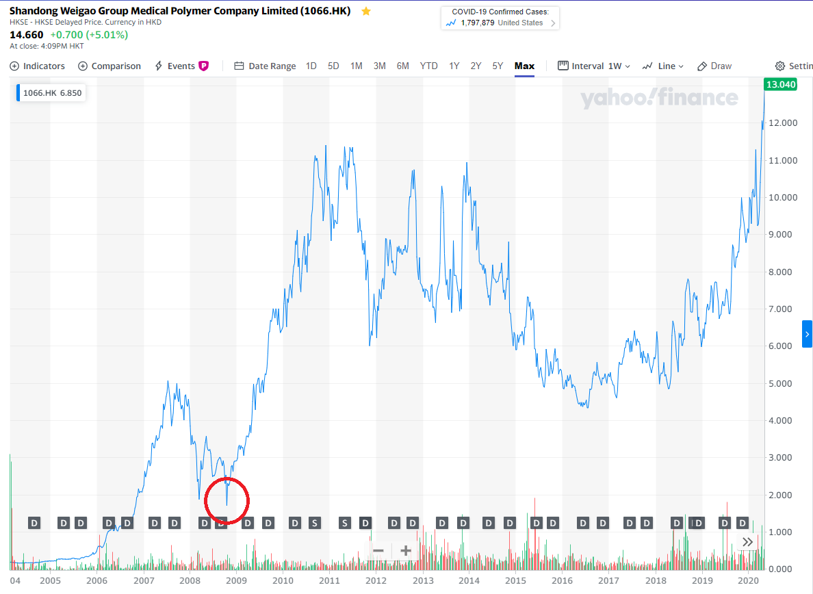Open the Events lightning bolt option
Viewport: 813px width, 594px height.
[159, 66]
